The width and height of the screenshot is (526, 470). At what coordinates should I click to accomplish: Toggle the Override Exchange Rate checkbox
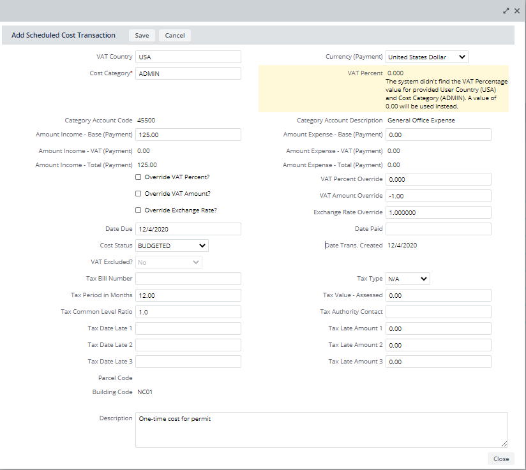point(138,210)
